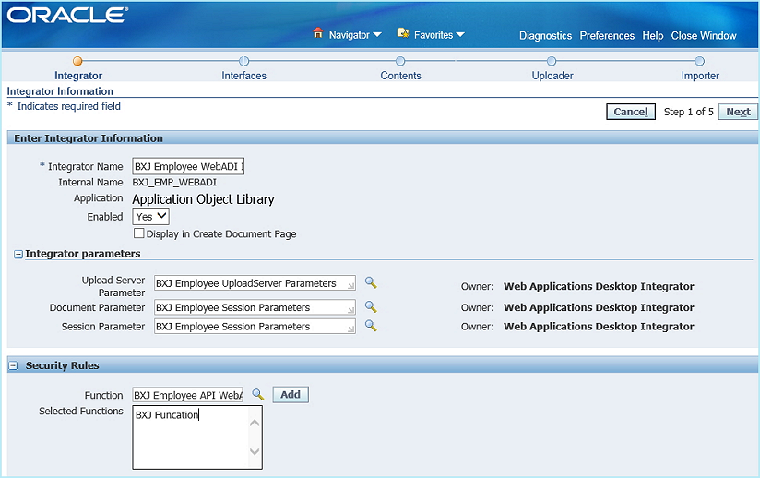
Task: Click the Indicates required field text
Action: (68, 106)
